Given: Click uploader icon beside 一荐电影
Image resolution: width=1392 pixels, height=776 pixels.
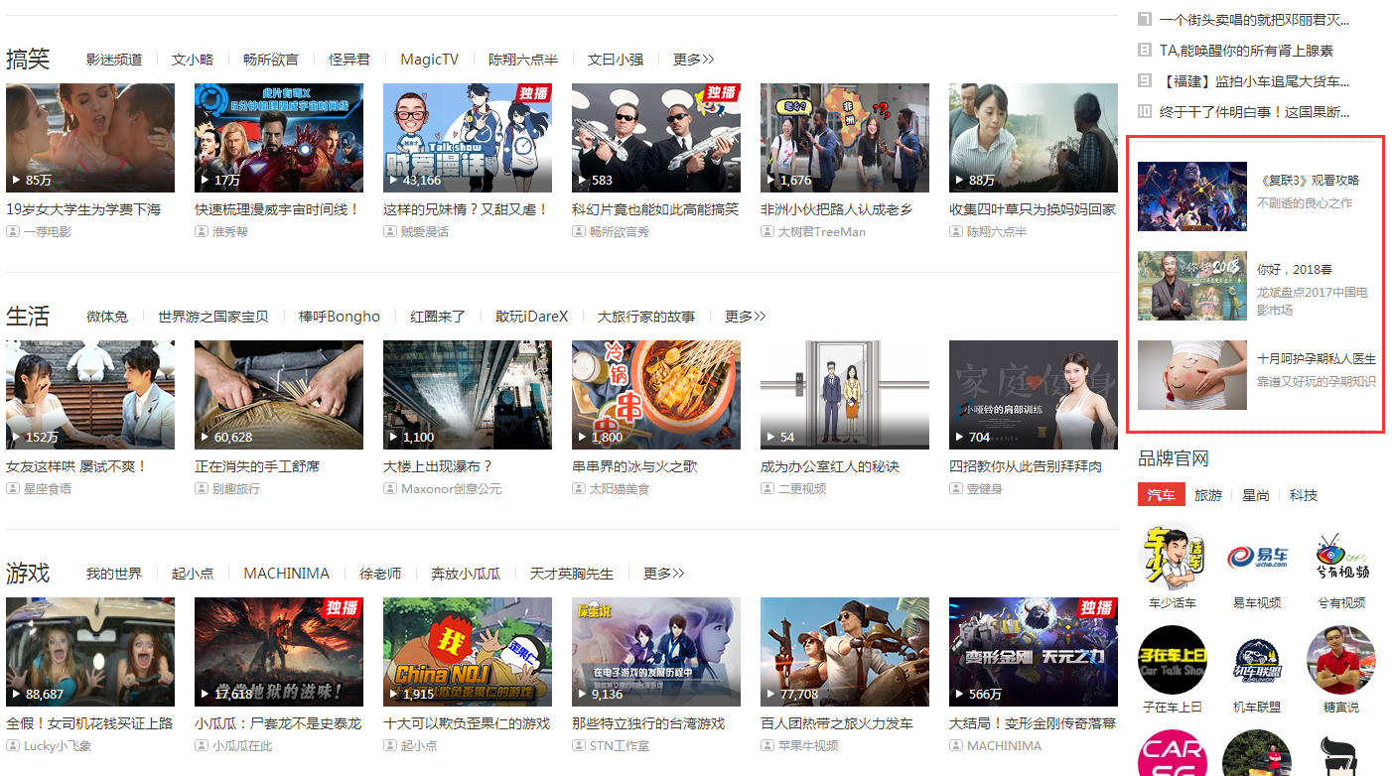Looking at the screenshot, I should [13, 231].
